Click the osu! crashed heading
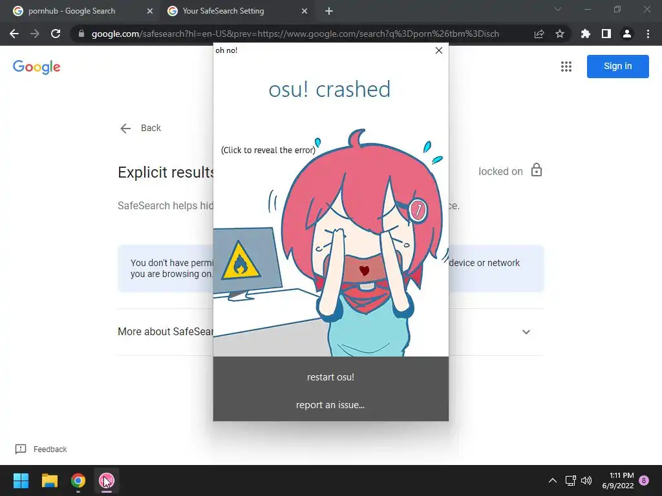Viewport: 662px width, 496px height. click(330, 89)
